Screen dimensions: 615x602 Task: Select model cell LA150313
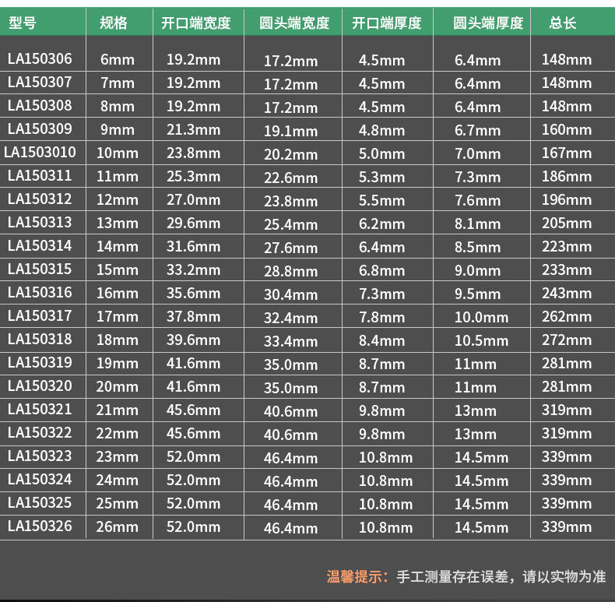[40, 222]
